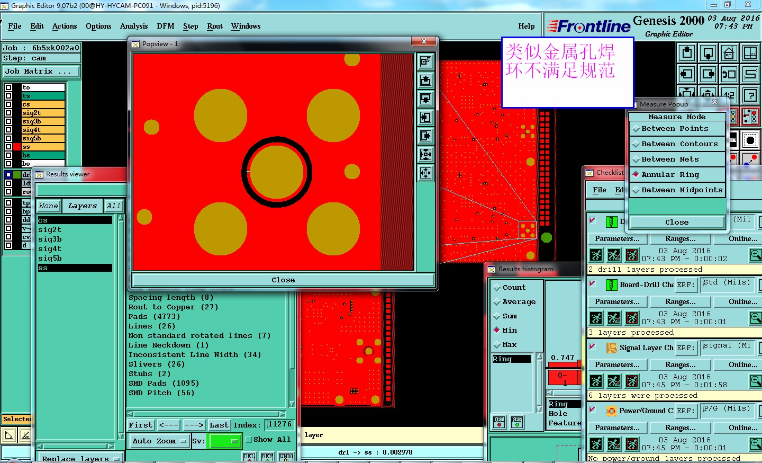This screenshot has width=762, height=463.
Task: Click the Layers button in Results viewer
Action: 83,206
